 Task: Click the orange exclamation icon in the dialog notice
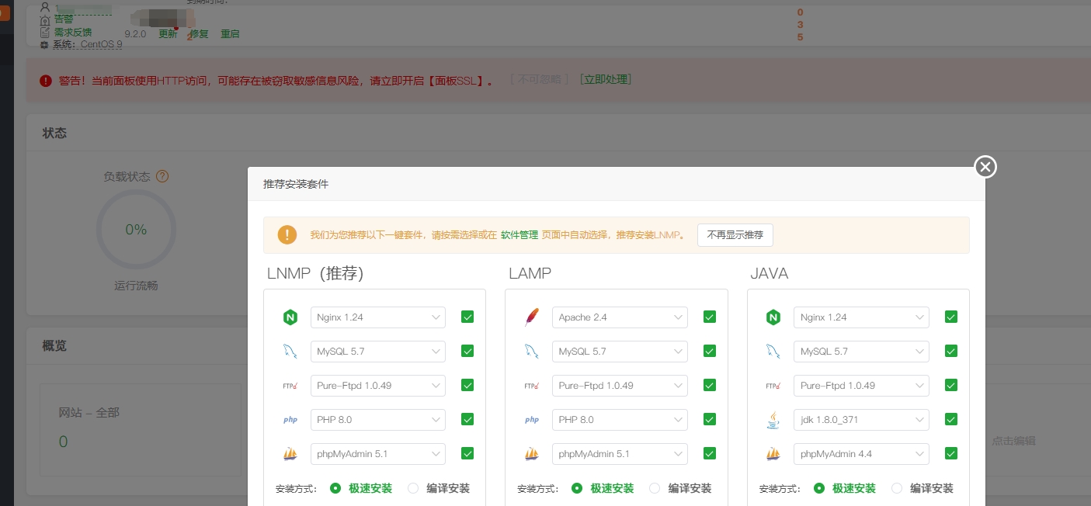287,234
